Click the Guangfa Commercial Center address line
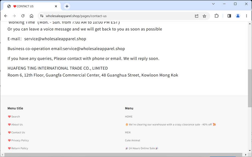The height and width of the screenshot is (157, 252). coord(93,75)
